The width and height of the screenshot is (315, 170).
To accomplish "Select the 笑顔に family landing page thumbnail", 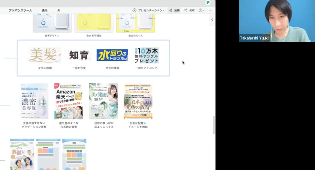I will point(22,154).
